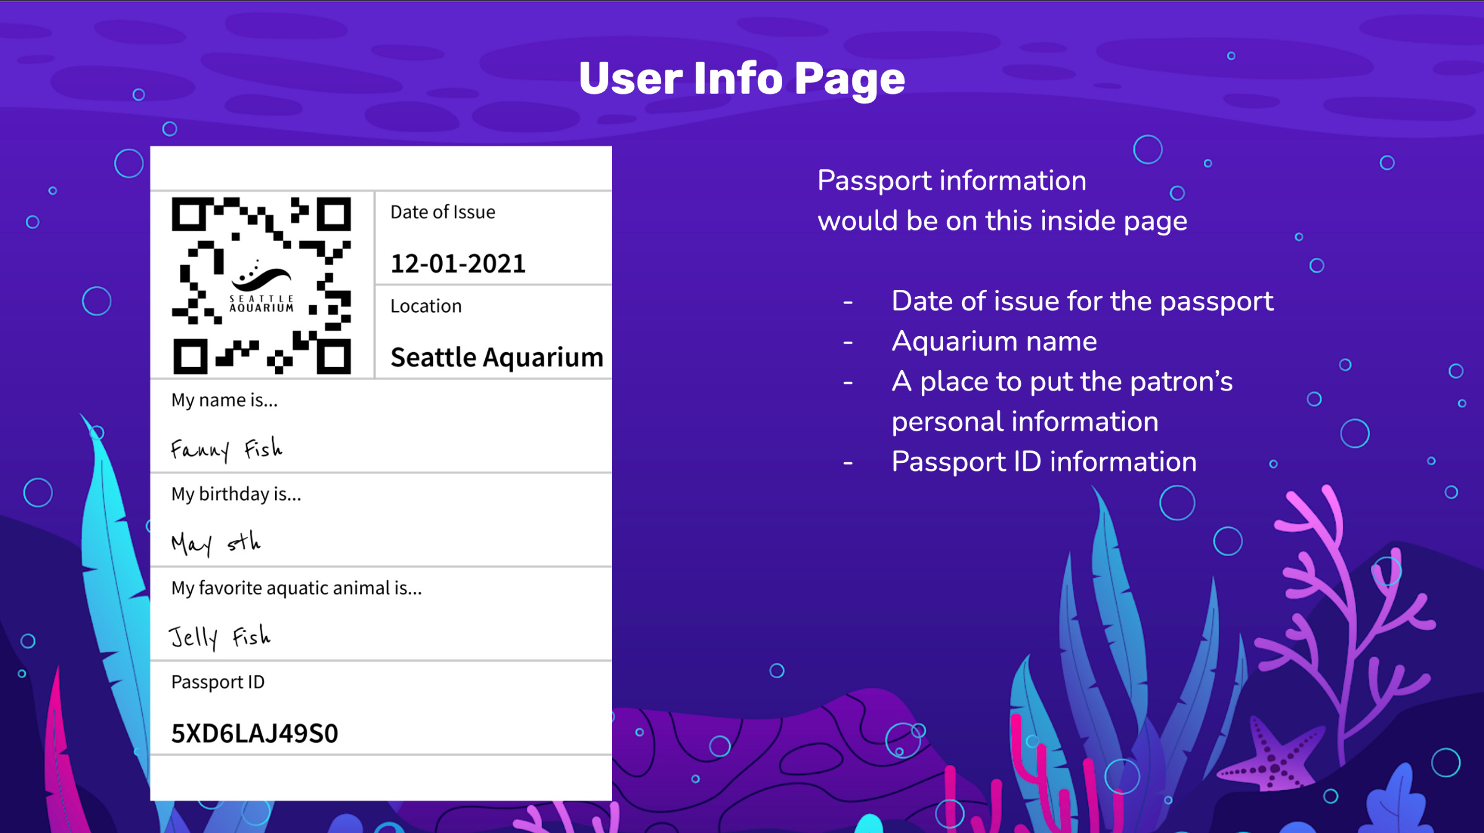Screen dimensions: 1484x833
Task: Click the 'User Info Page' slide title
Action: (741, 78)
